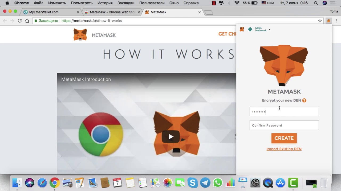Open the Trash in the dock

[323, 183]
